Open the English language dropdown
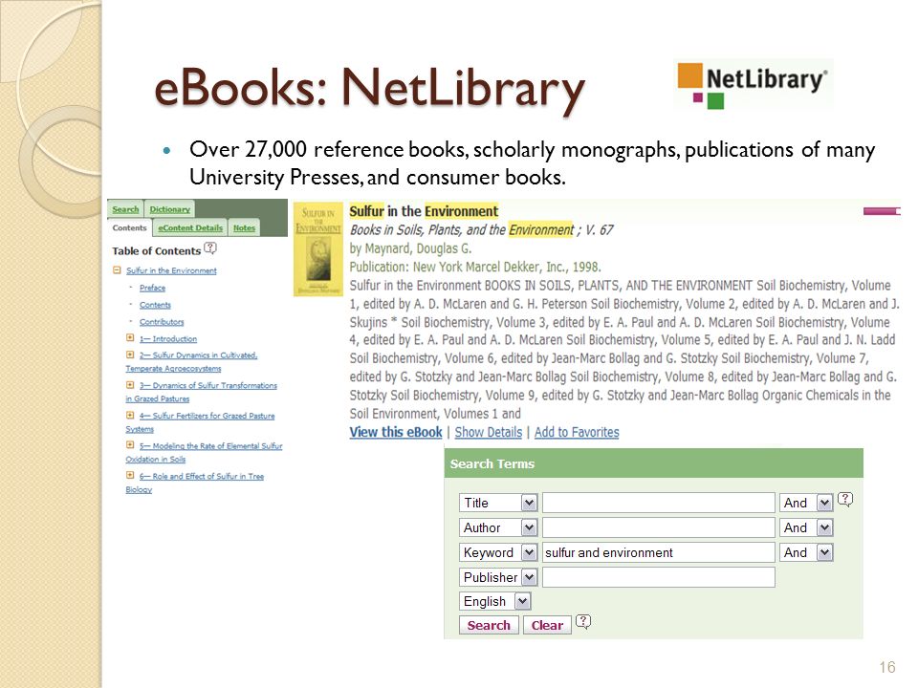 (523, 601)
